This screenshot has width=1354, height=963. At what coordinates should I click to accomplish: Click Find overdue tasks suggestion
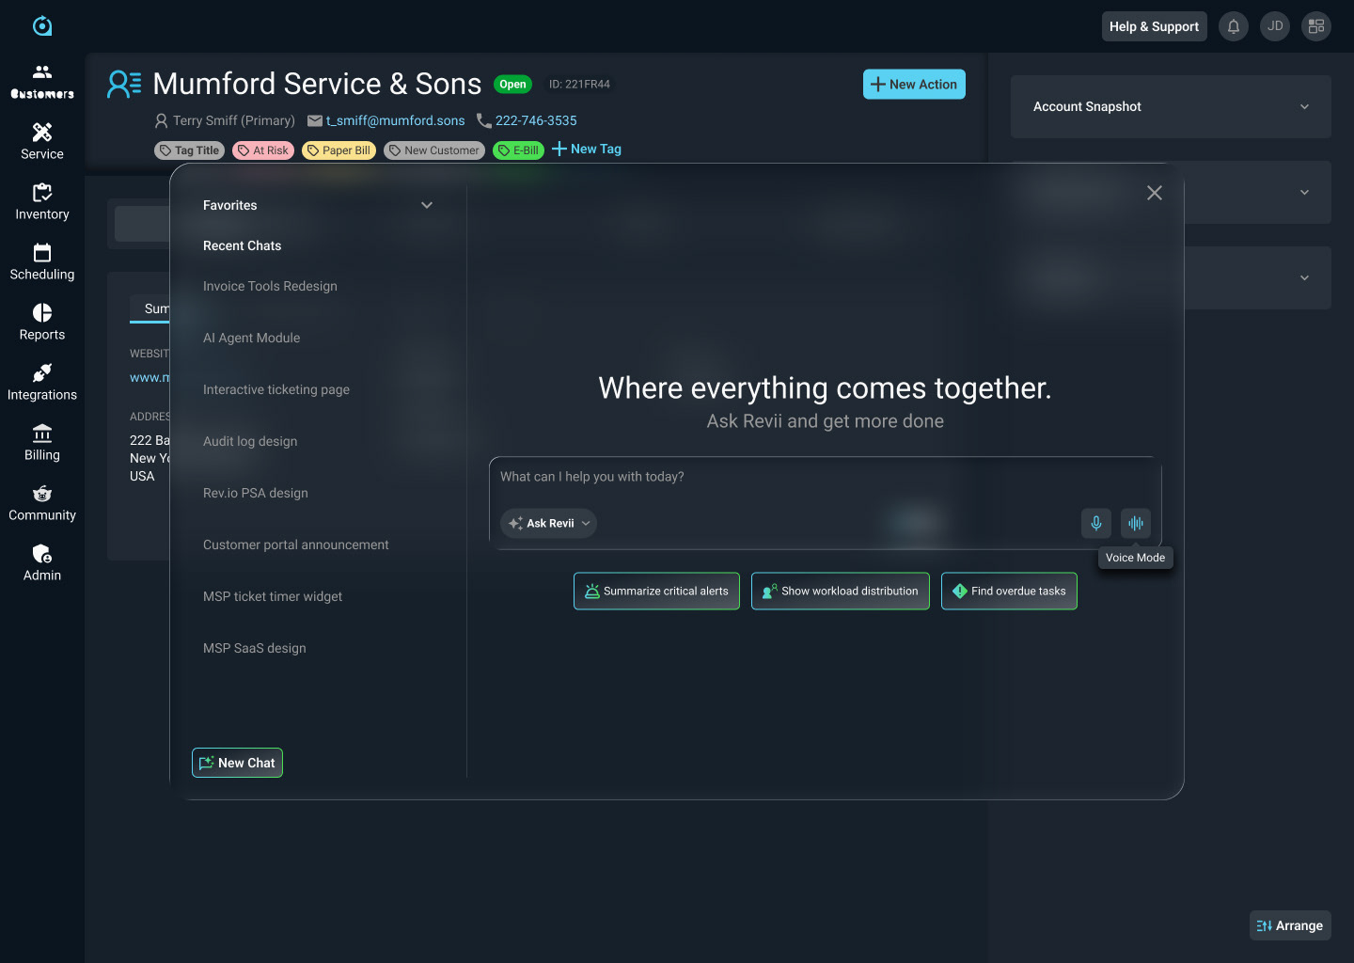pos(1009,591)
